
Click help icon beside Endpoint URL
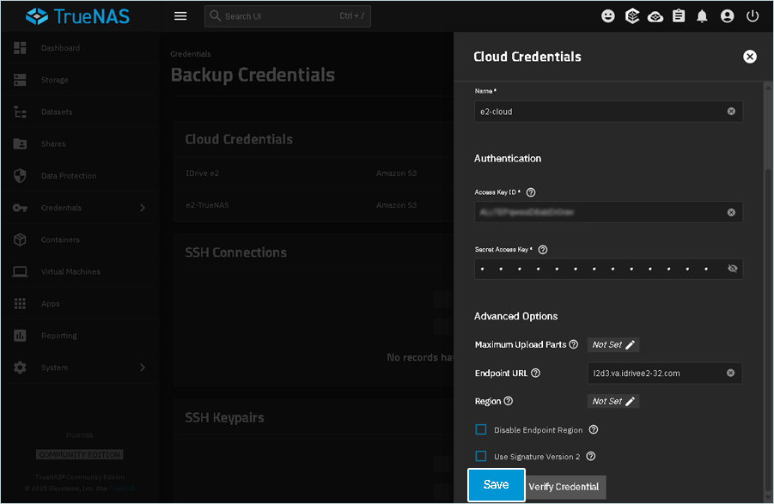536,373
